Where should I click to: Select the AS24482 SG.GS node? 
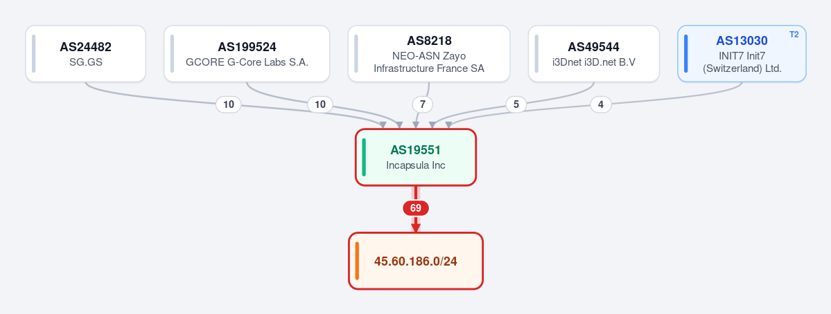pyautogui.click(x=85, y=54)
